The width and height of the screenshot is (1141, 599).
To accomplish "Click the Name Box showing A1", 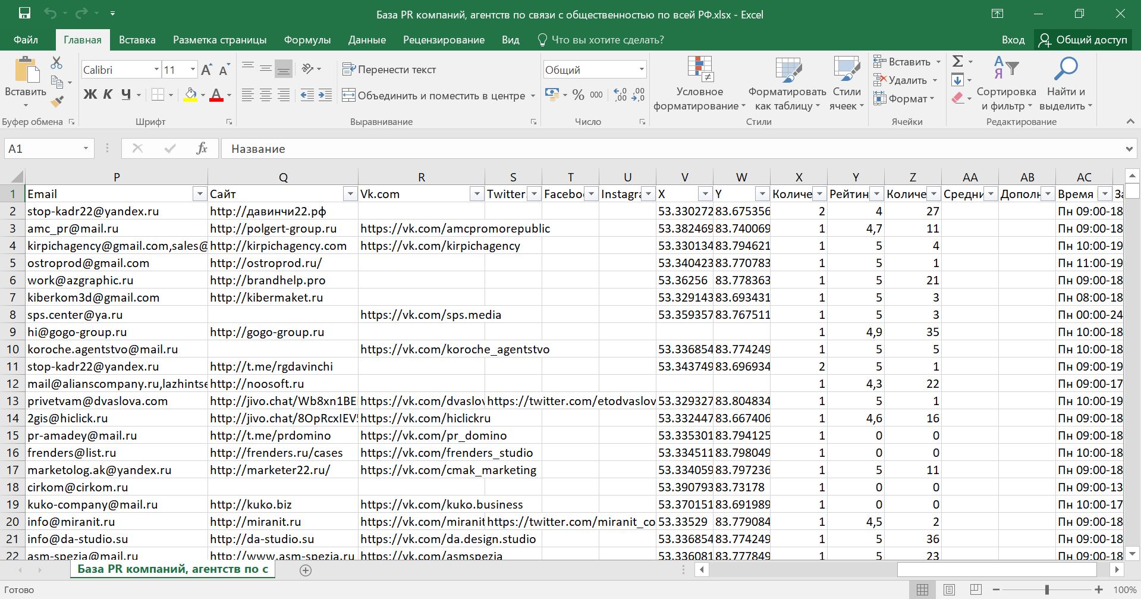I will click(x=42, y=149).
